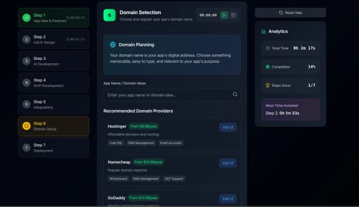Click the Step 1 elapsed time stamp
This screenshot has width=359, height=207.
click(x=76, y=17)
